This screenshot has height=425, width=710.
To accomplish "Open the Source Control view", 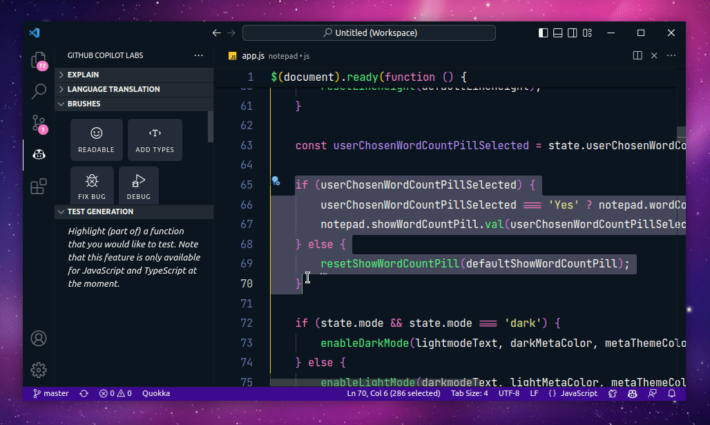I will coord(39,123).
